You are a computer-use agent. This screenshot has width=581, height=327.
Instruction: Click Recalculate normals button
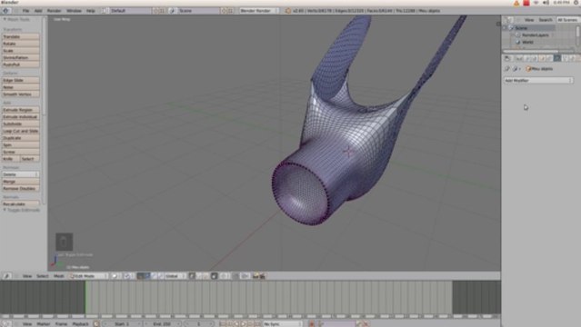21,204
